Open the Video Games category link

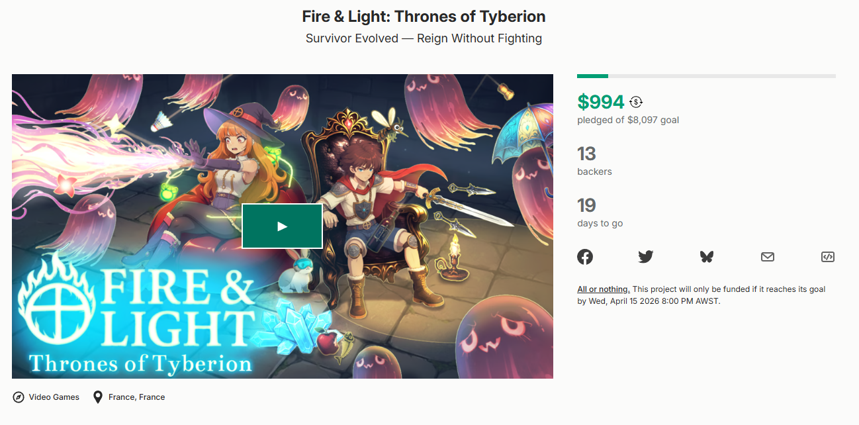coord(54,397)
